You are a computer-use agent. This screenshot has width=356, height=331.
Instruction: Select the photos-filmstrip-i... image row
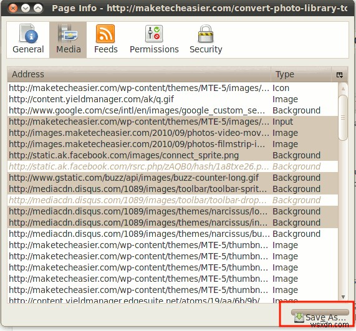(x=173, y=144)
